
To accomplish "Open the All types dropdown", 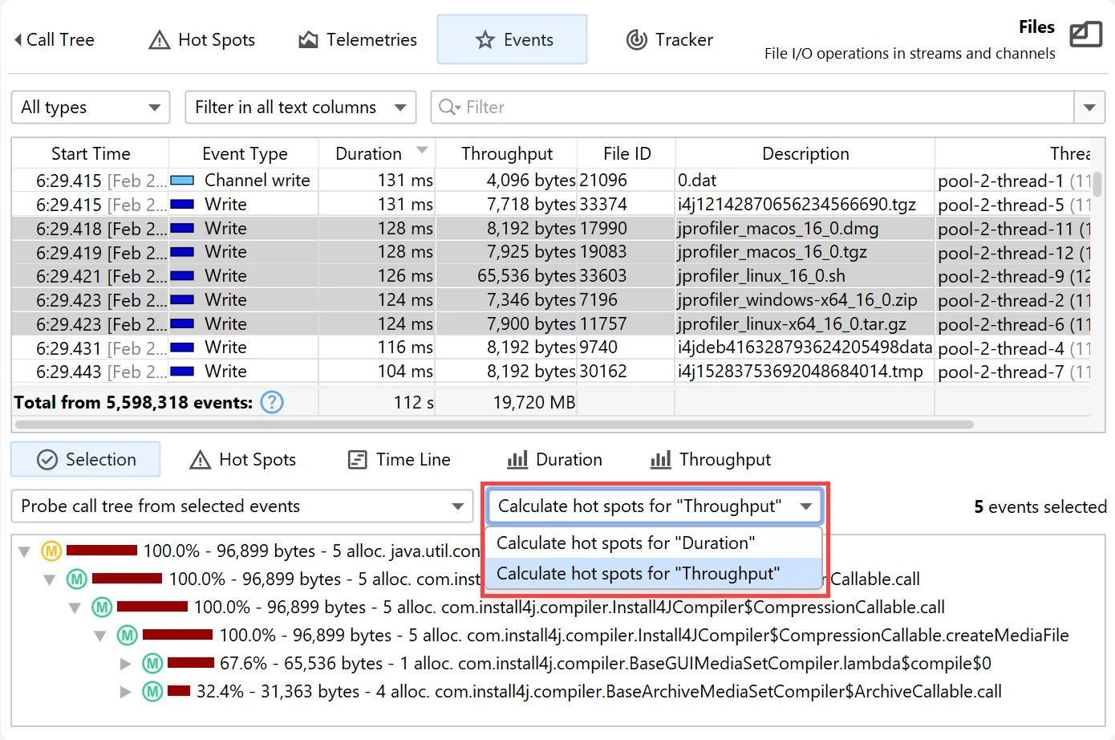I will point(91,108).
